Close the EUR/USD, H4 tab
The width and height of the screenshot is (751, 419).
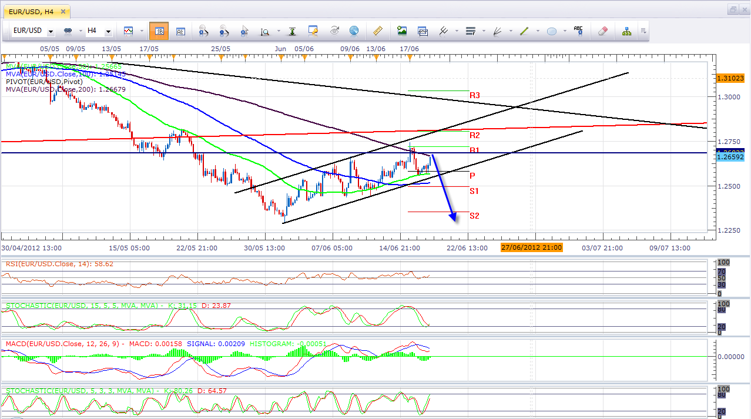tap(63, 11)
